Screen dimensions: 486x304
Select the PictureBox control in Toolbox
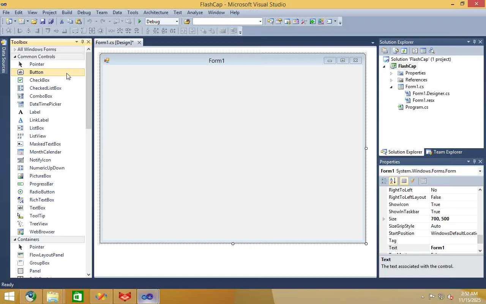click(47, 176)
